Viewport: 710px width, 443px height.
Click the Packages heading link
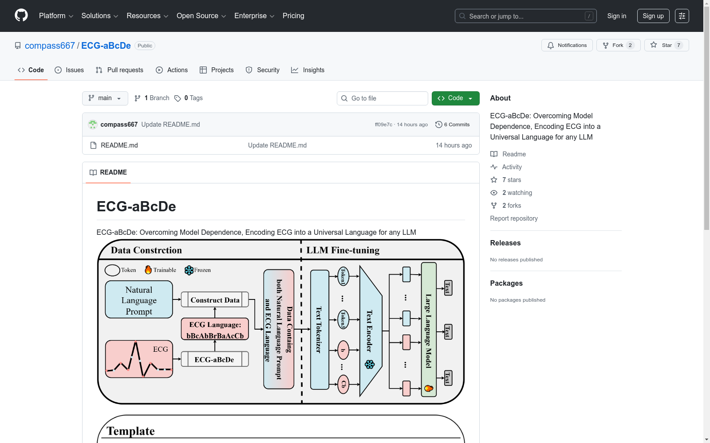506,283
